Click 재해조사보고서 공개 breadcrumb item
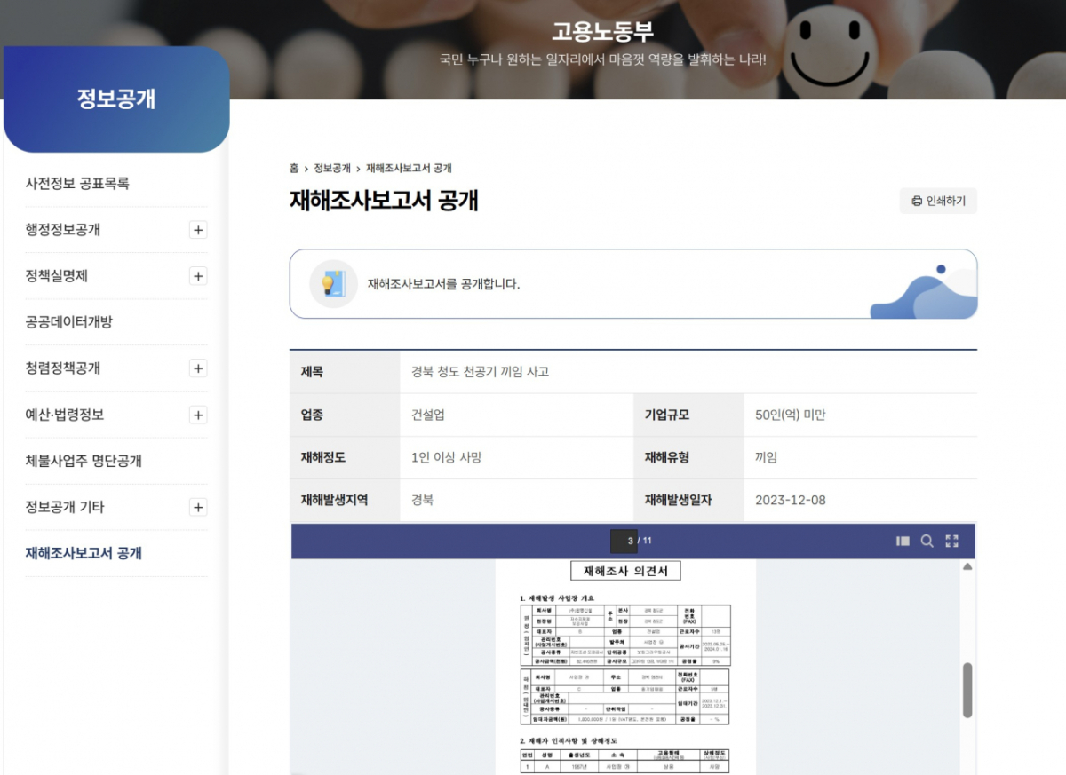 coord(409,168)
